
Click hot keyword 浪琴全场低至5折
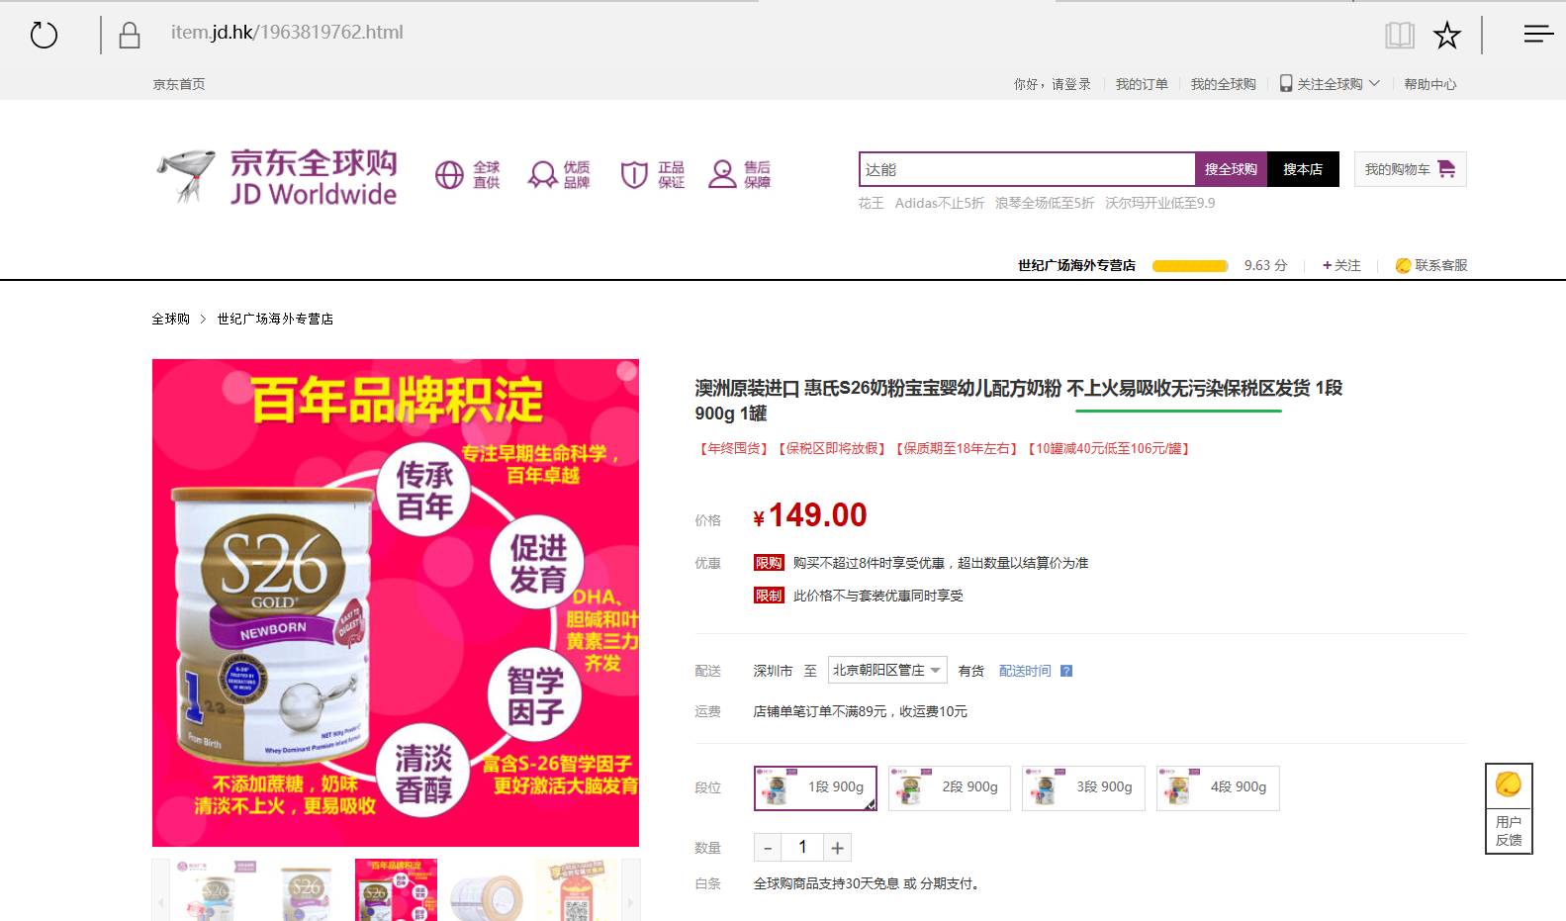[x=1045, y=203]
